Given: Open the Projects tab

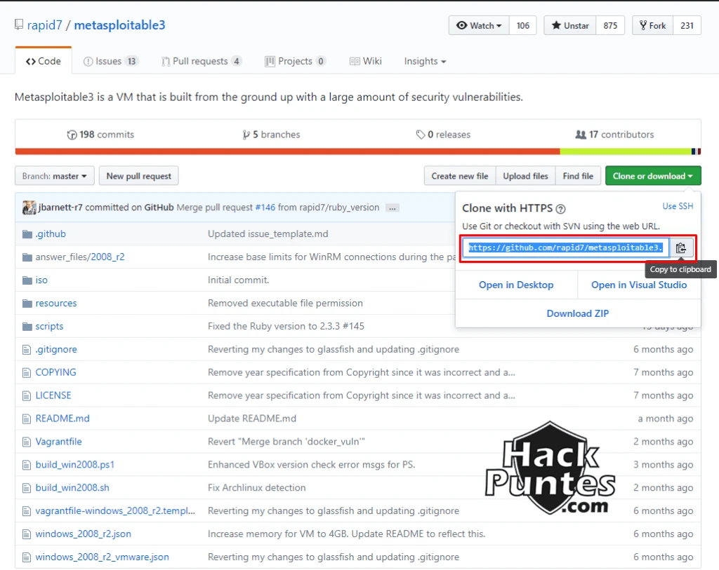Looking at the screenshot, I should 296,62.
